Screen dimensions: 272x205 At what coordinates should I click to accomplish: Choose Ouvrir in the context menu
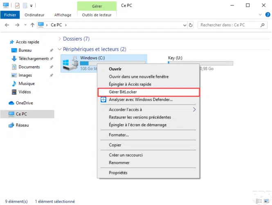[x=115, y=69]
